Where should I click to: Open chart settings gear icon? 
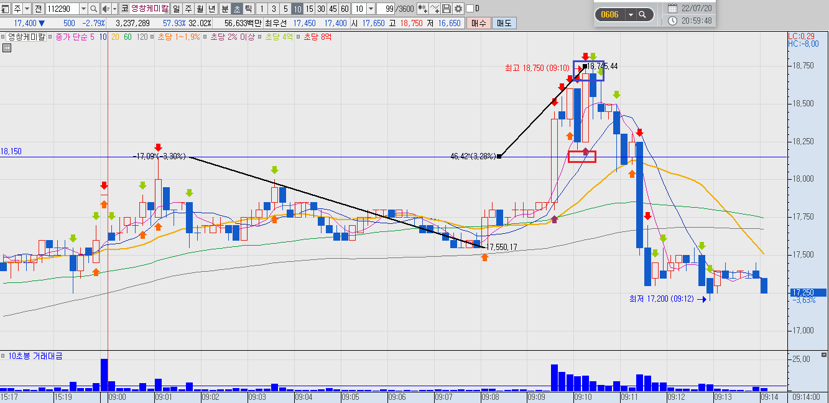tap(458, 9)
